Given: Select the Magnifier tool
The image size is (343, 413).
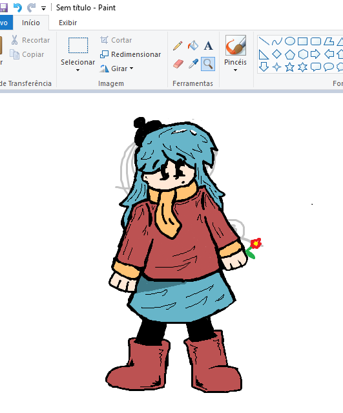Looking at the screenshot, I should coord(208,64).
